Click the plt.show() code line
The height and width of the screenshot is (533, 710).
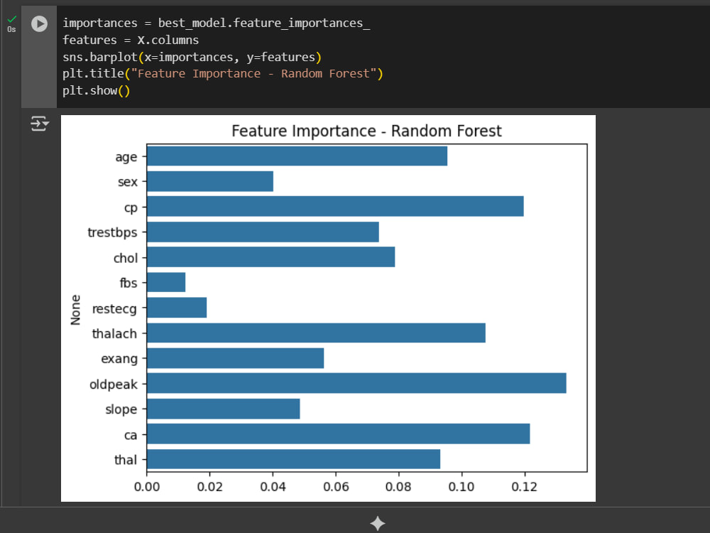(x=97, y=91)
